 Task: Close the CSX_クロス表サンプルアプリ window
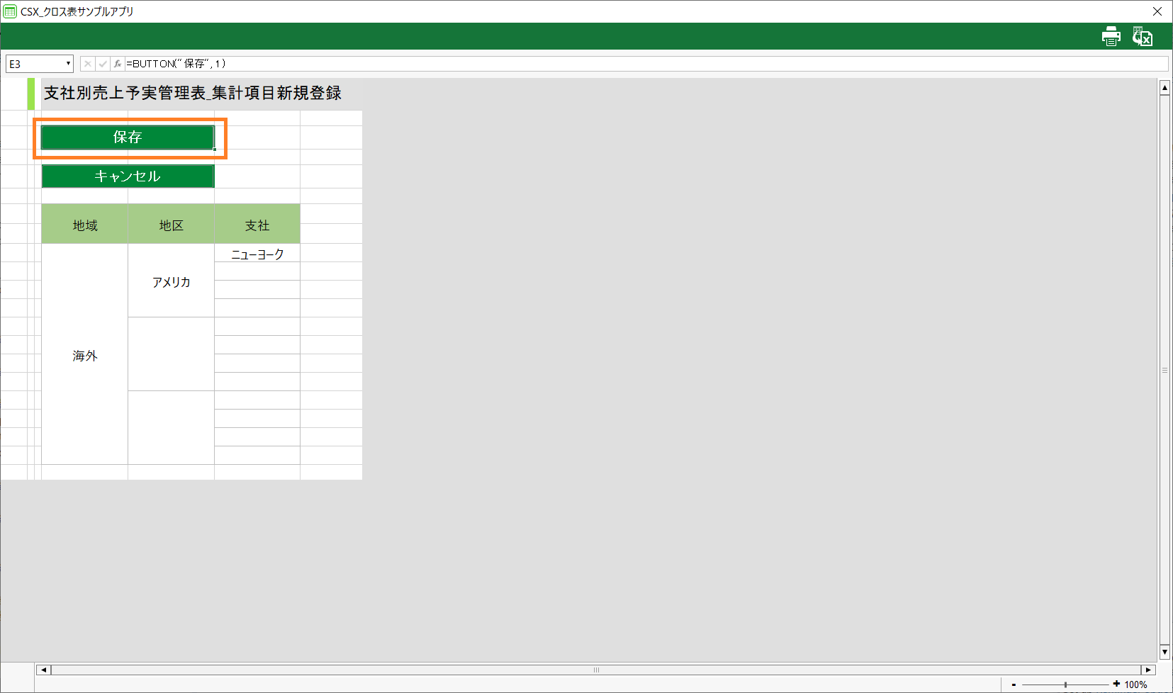[1157, 11]
